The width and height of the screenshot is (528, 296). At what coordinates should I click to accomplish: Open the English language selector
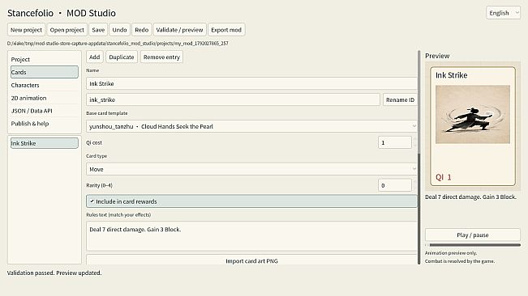(x=503, y=13)
